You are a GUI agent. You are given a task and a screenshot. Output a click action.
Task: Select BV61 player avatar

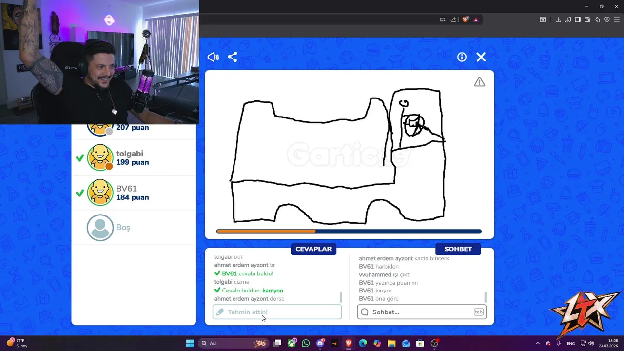100,193
